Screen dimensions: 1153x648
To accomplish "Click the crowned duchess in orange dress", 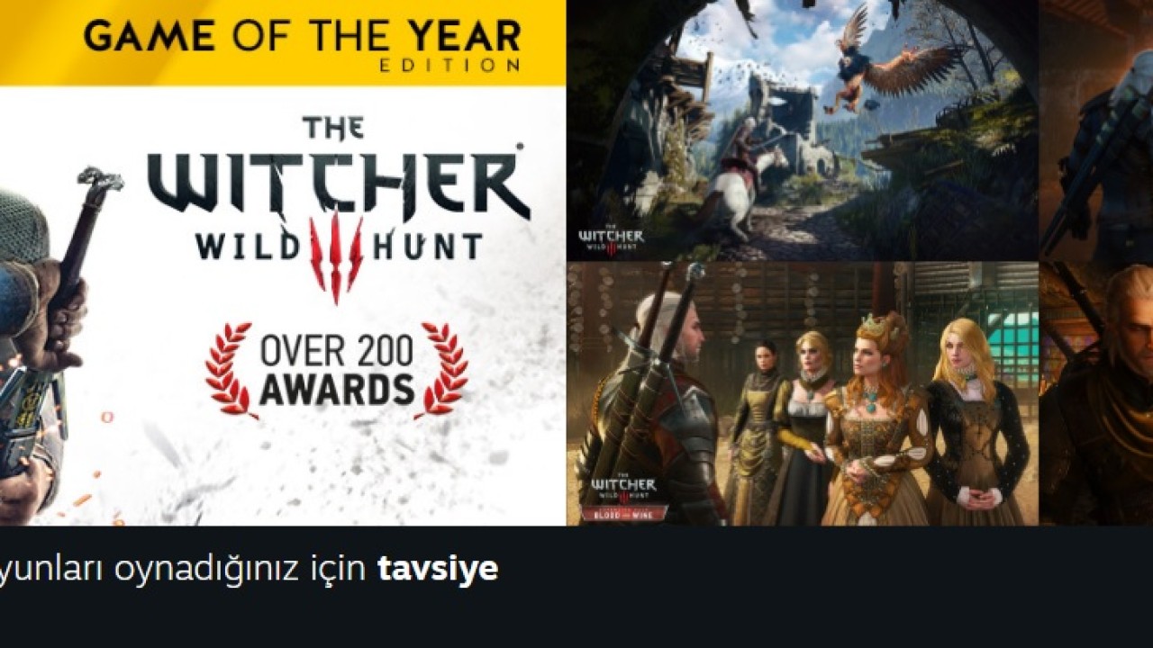I will click(x=876, y=418).
